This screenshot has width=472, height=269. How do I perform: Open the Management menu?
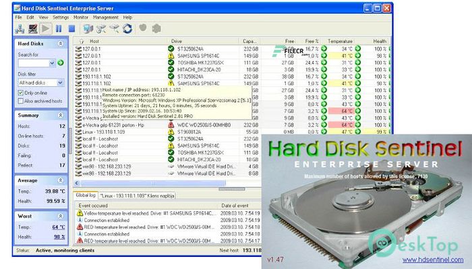(106, 17)
